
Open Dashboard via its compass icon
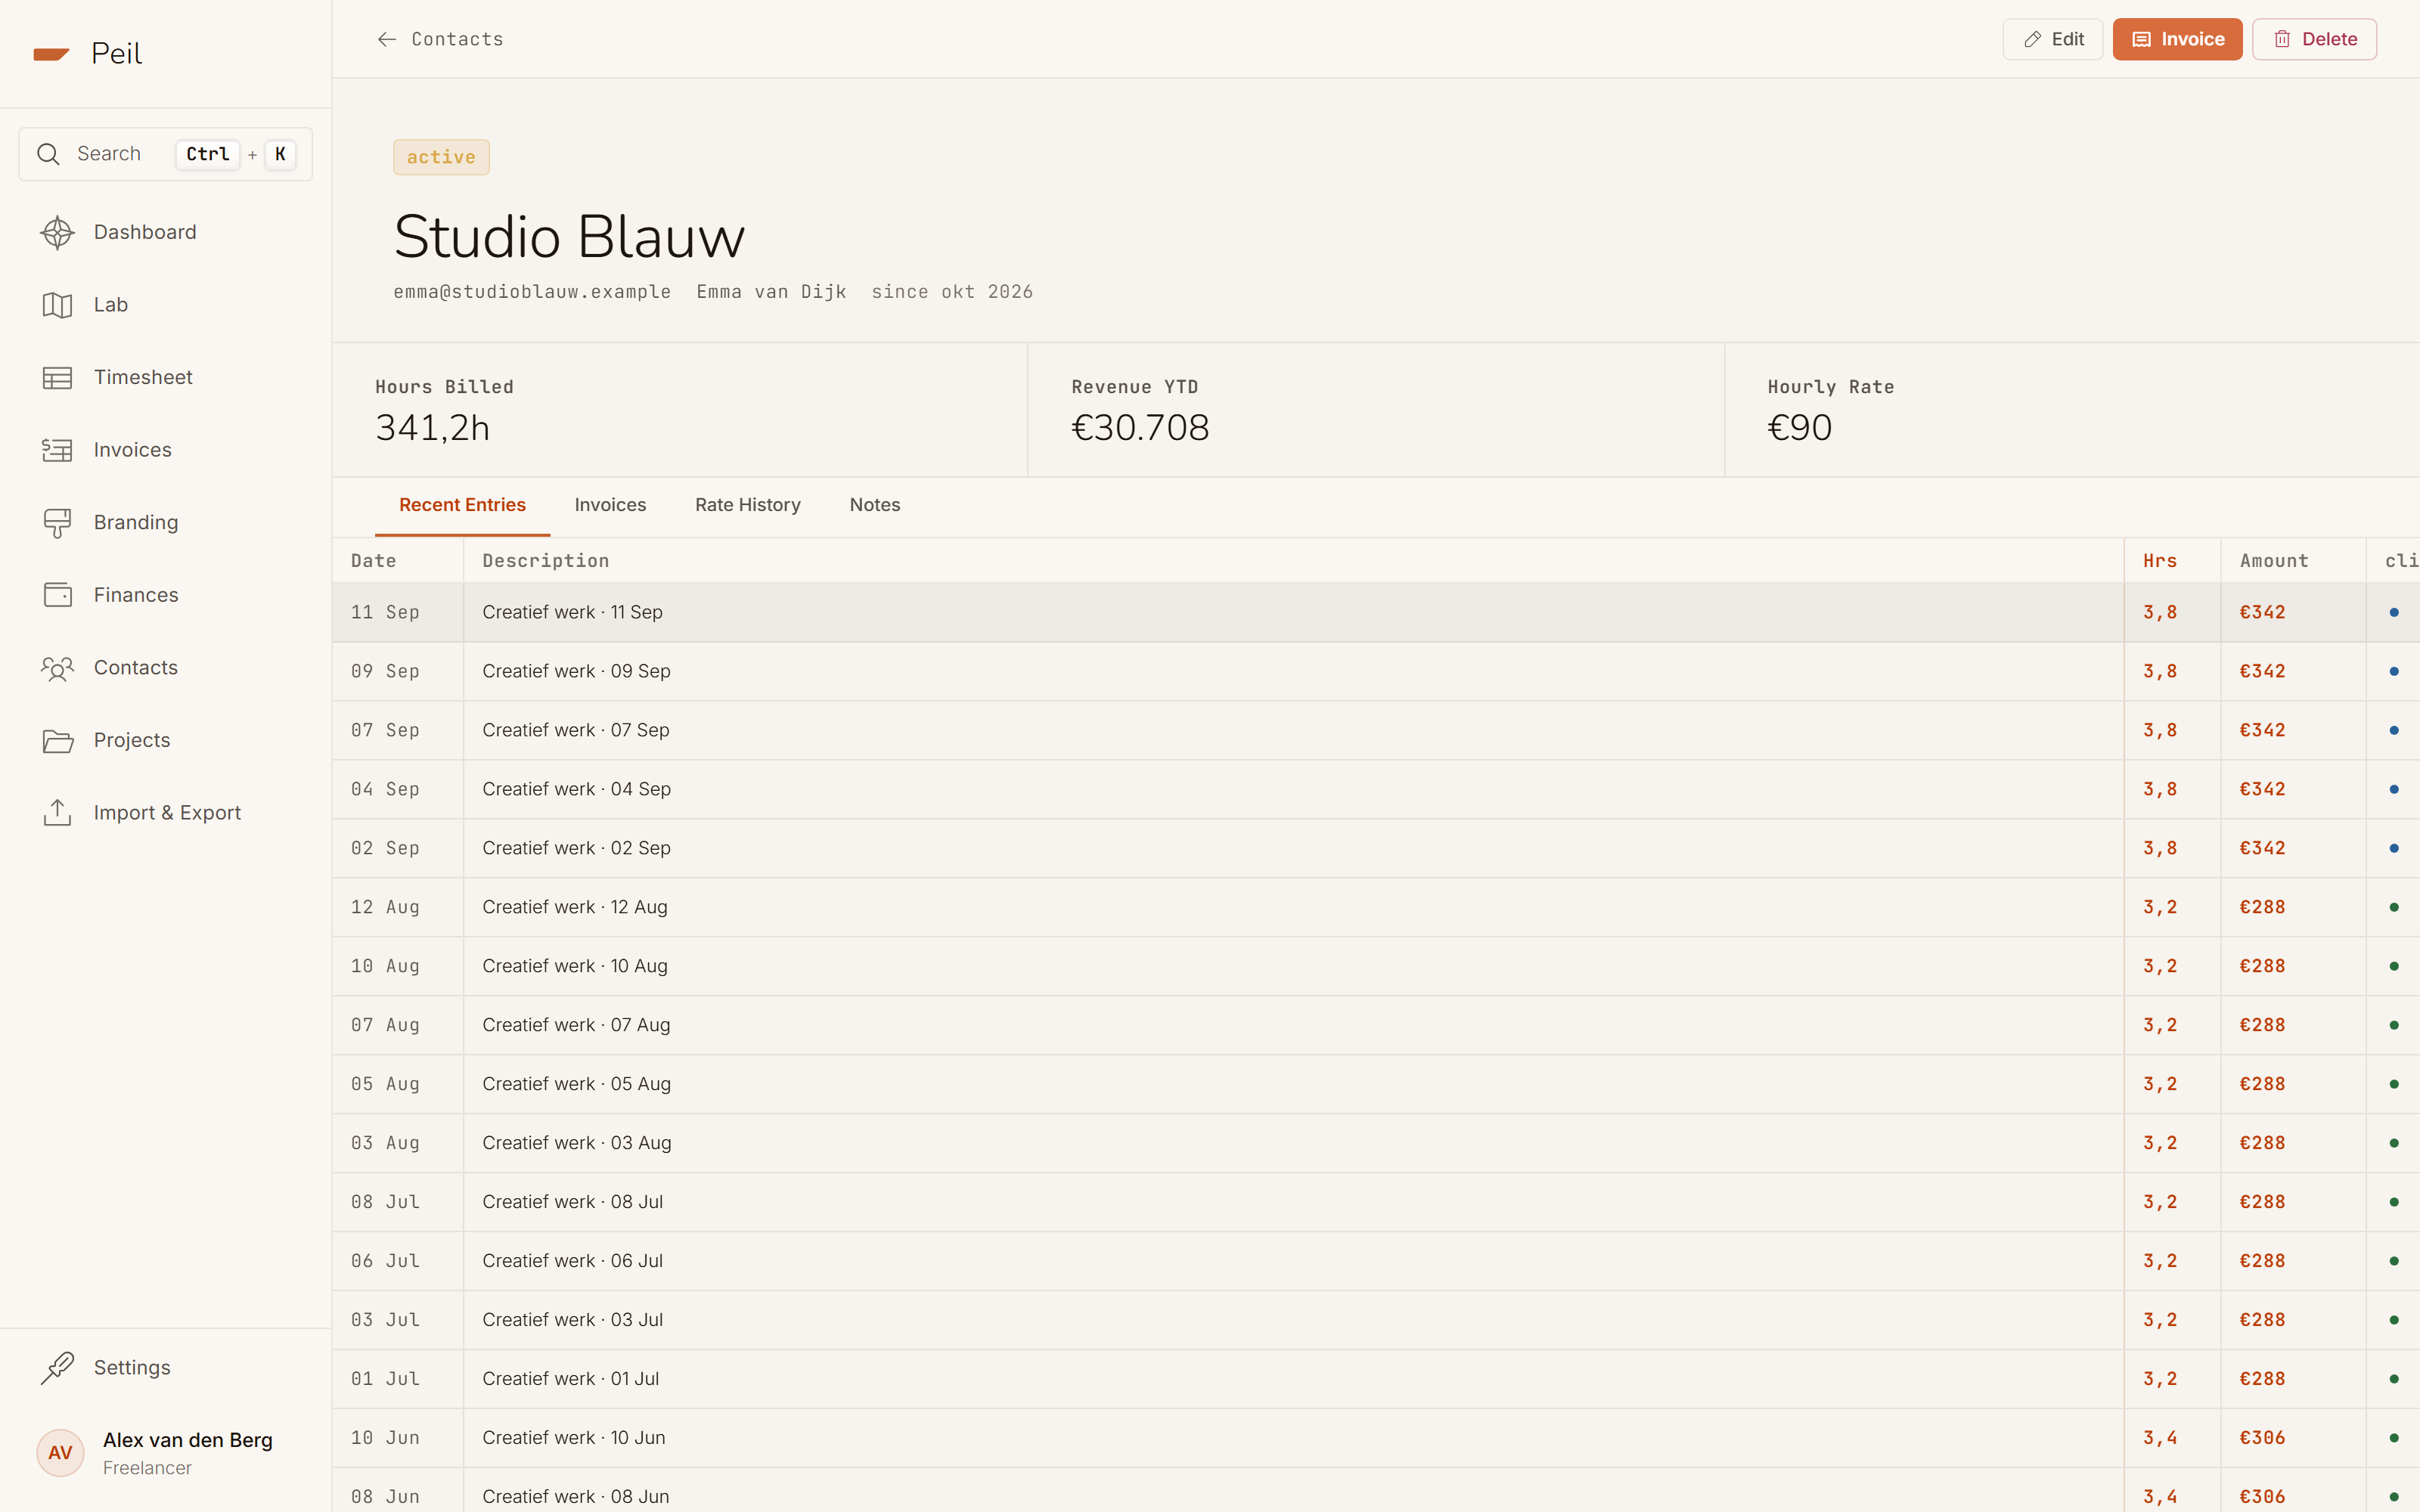(57, 232)
